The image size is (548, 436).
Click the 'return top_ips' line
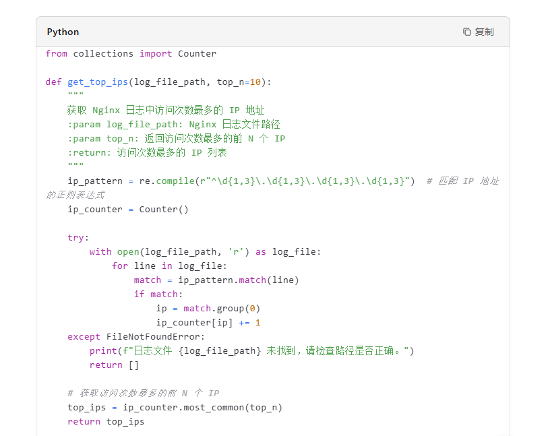106,422
